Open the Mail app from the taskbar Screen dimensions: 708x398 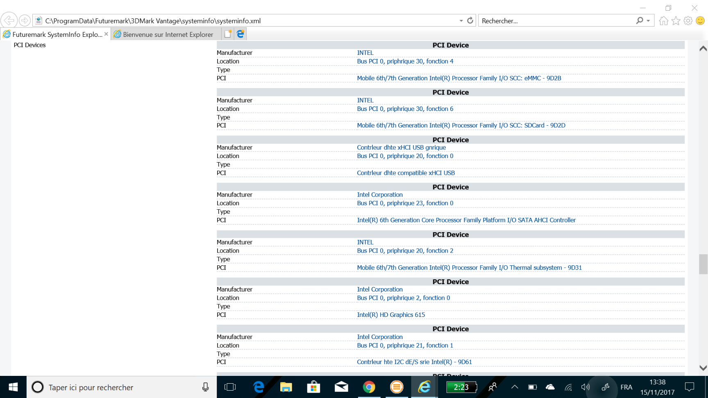coord(341,387)
